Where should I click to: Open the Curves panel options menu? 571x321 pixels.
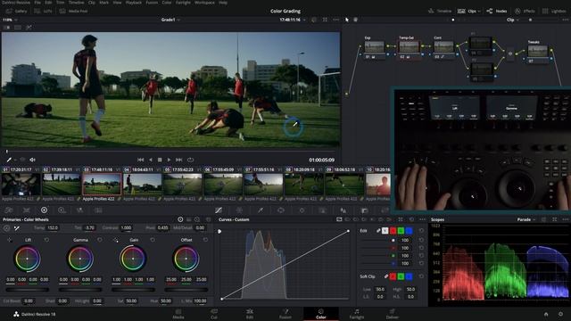[x=422, y=219]
